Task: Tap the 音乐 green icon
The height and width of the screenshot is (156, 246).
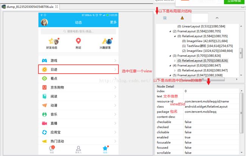Action: [x=44, y=114]
